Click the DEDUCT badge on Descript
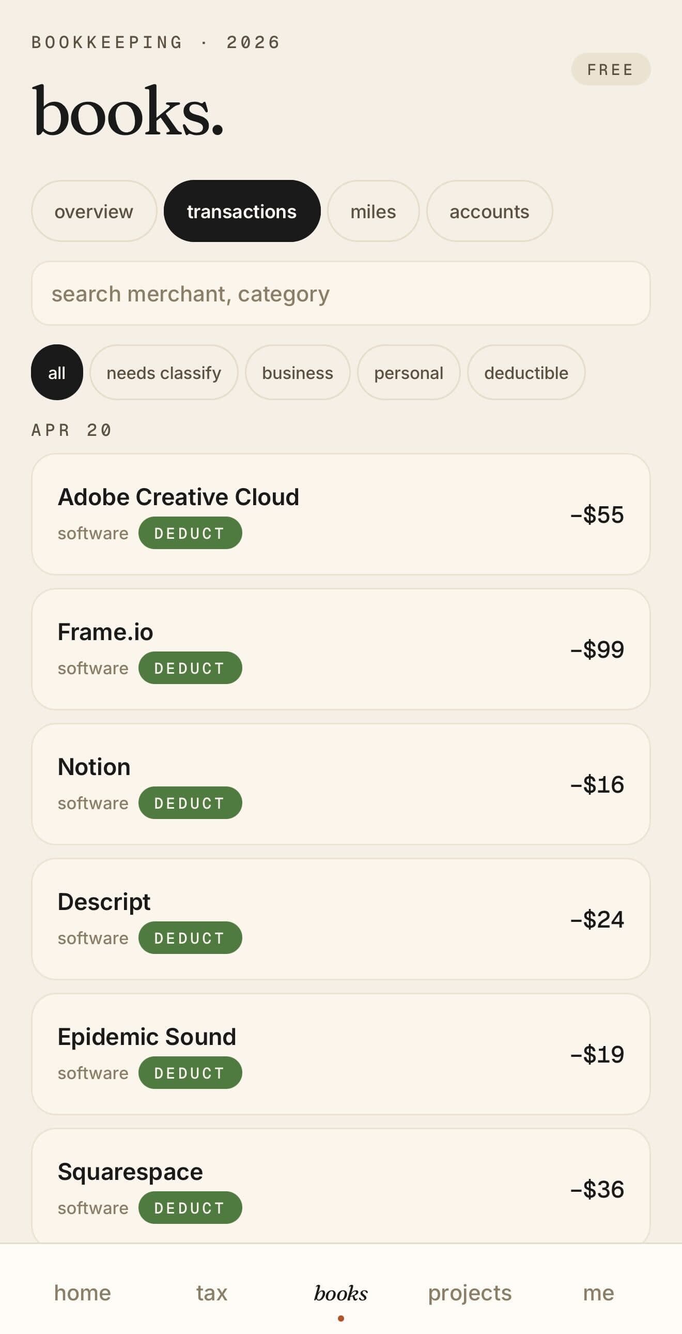The height and width of the screenshot is (1334, 682). 190,937
